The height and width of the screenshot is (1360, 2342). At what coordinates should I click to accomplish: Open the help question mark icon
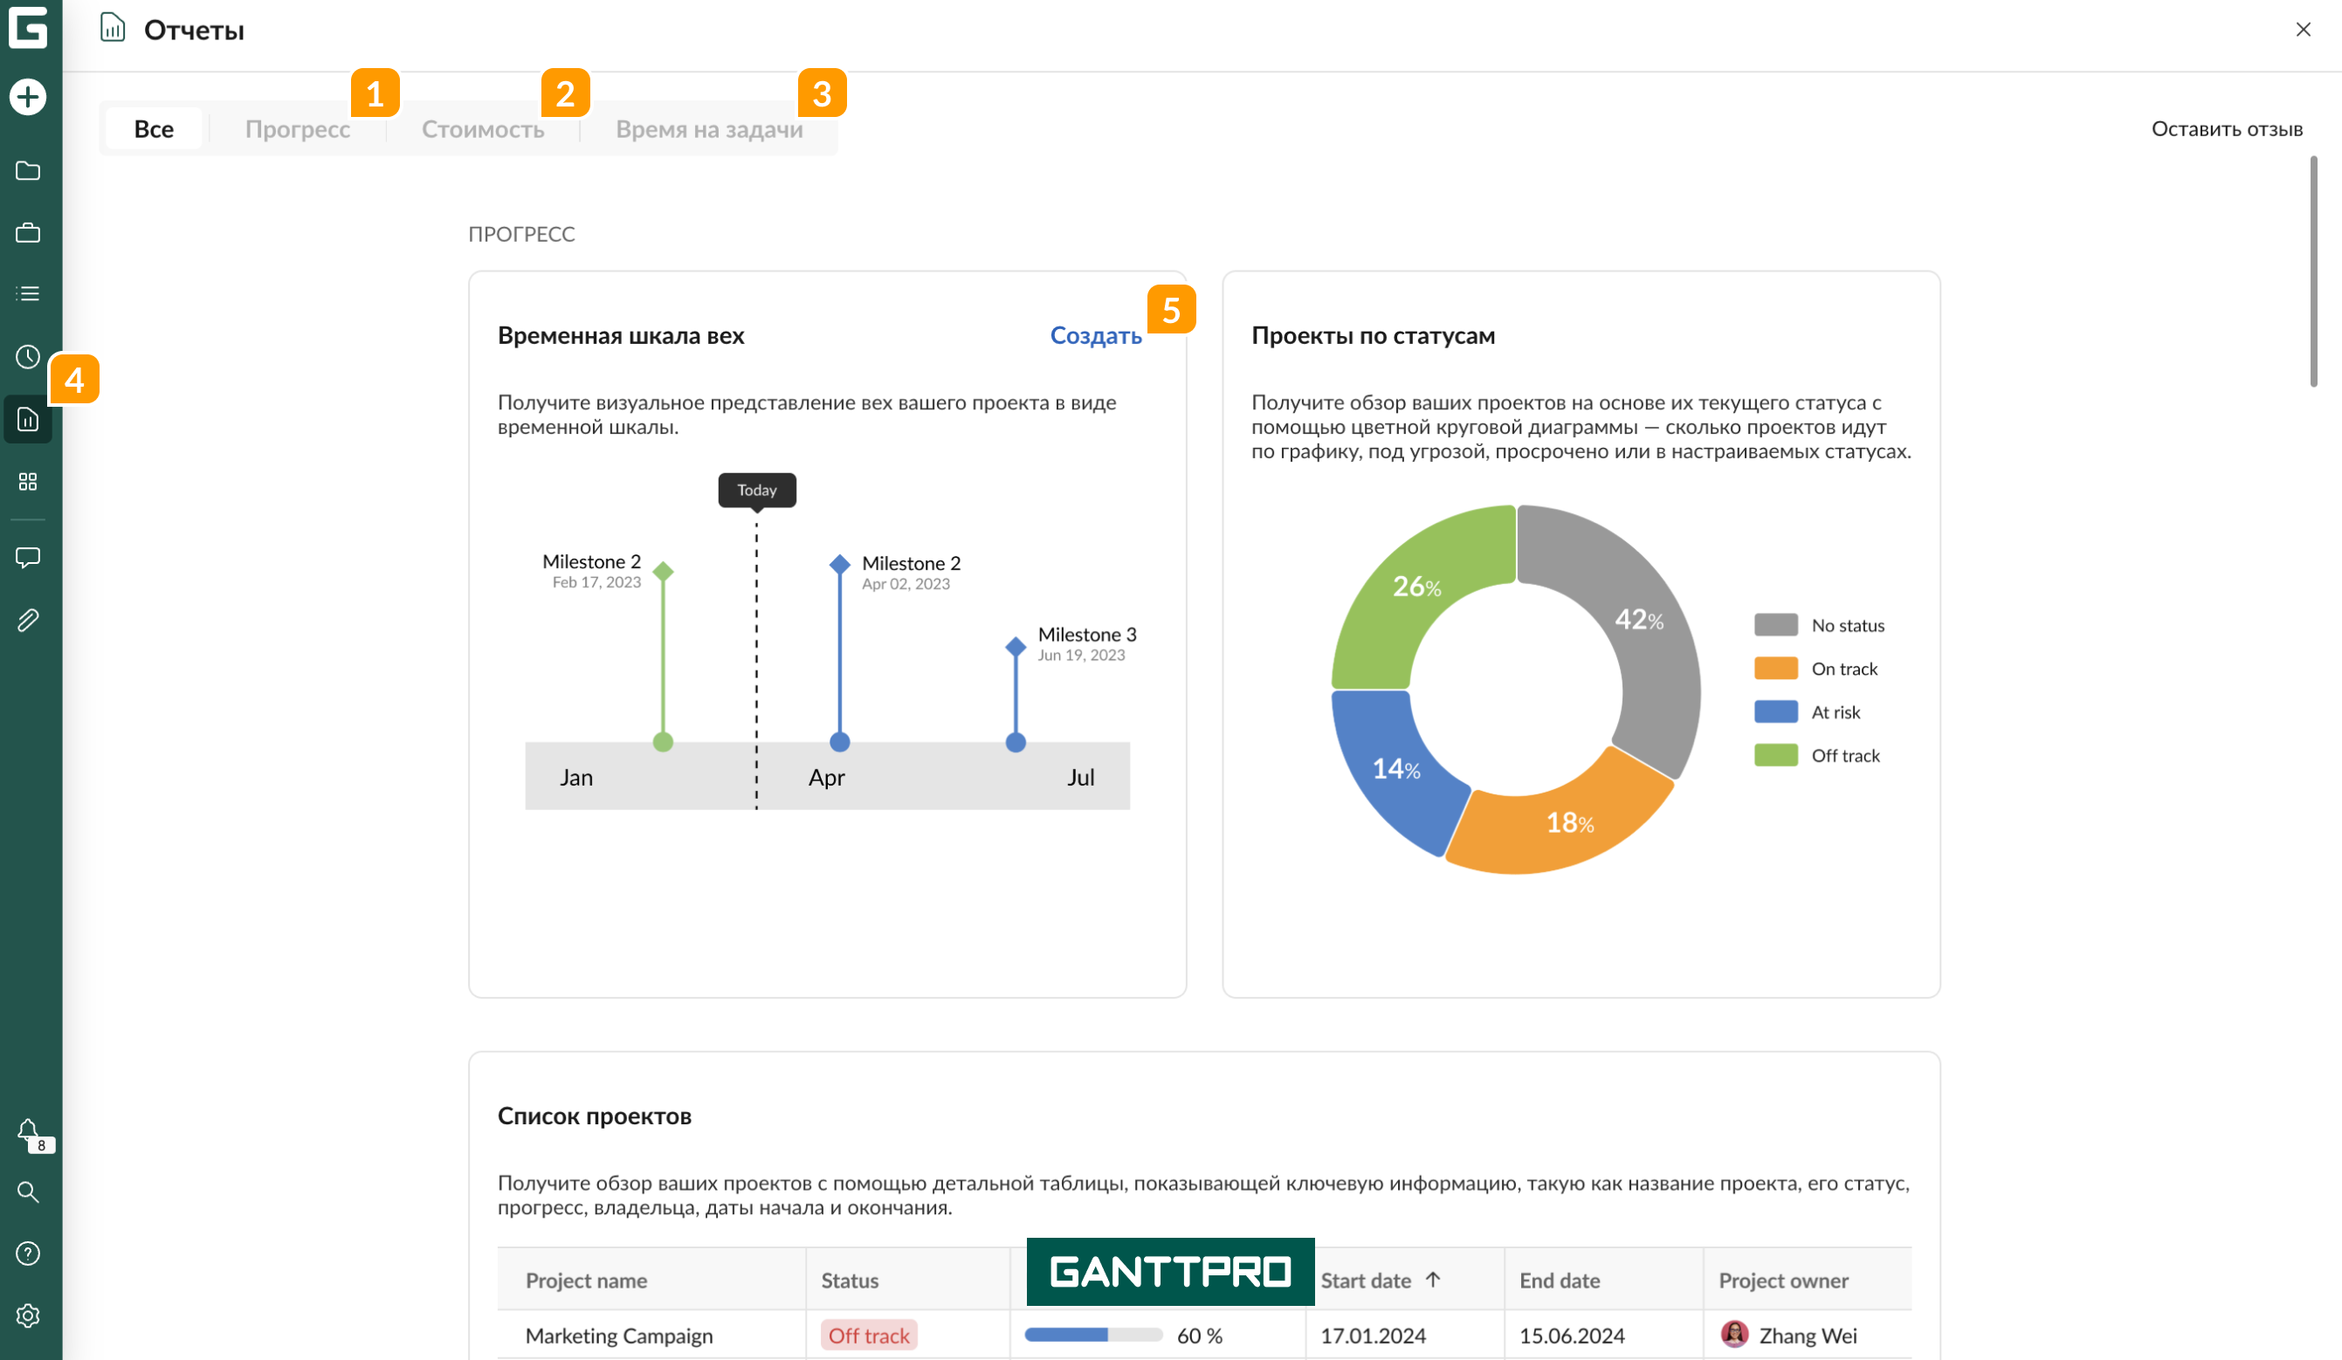click(28, 1254)
